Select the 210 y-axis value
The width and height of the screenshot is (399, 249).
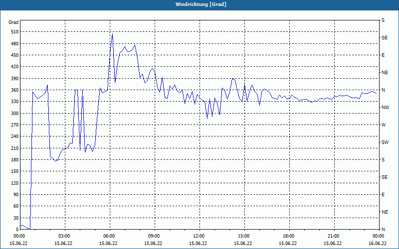click(14, 148)
